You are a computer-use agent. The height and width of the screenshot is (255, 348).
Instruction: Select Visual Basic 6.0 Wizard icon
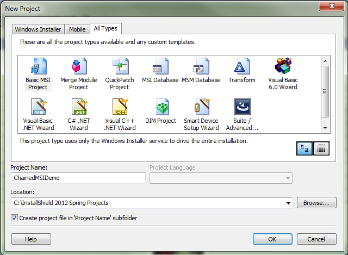click(283, 67)
